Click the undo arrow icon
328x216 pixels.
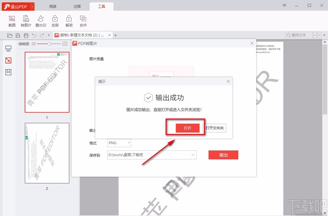(x=34, y=35)
